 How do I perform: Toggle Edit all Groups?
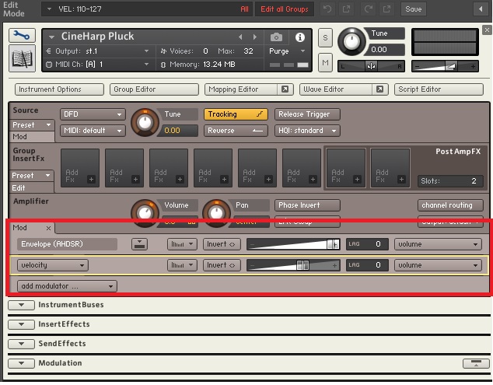coord(285,9)
